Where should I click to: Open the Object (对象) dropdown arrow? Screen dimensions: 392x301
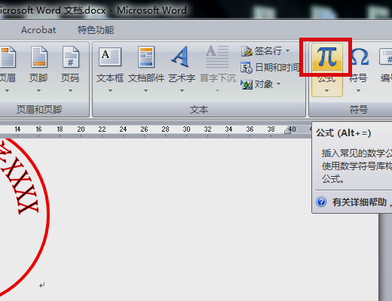278,84
